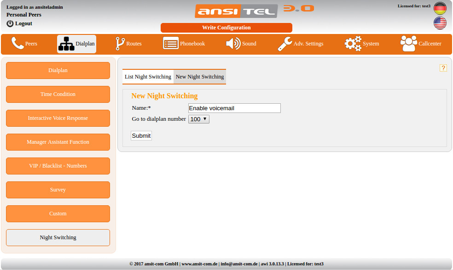Switch language using the US flag

pos(440,22)
